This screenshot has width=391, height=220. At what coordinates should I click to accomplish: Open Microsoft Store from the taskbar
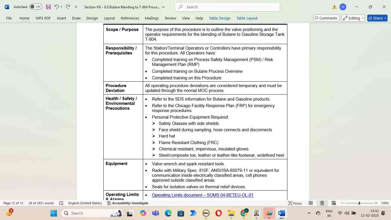pyautogui.click(x=181, y=213)
